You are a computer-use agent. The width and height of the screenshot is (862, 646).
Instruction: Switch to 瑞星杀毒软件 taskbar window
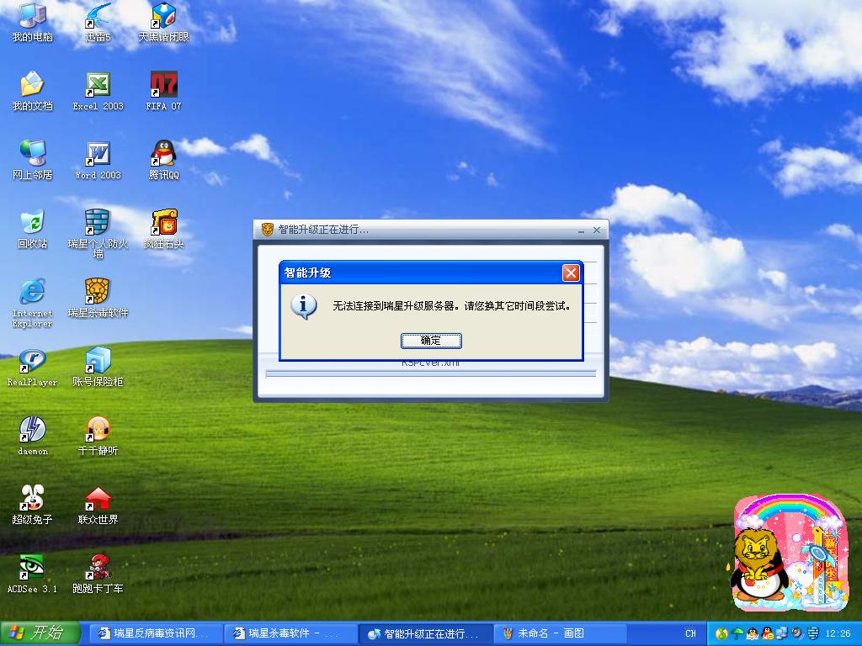pos(290,634)
